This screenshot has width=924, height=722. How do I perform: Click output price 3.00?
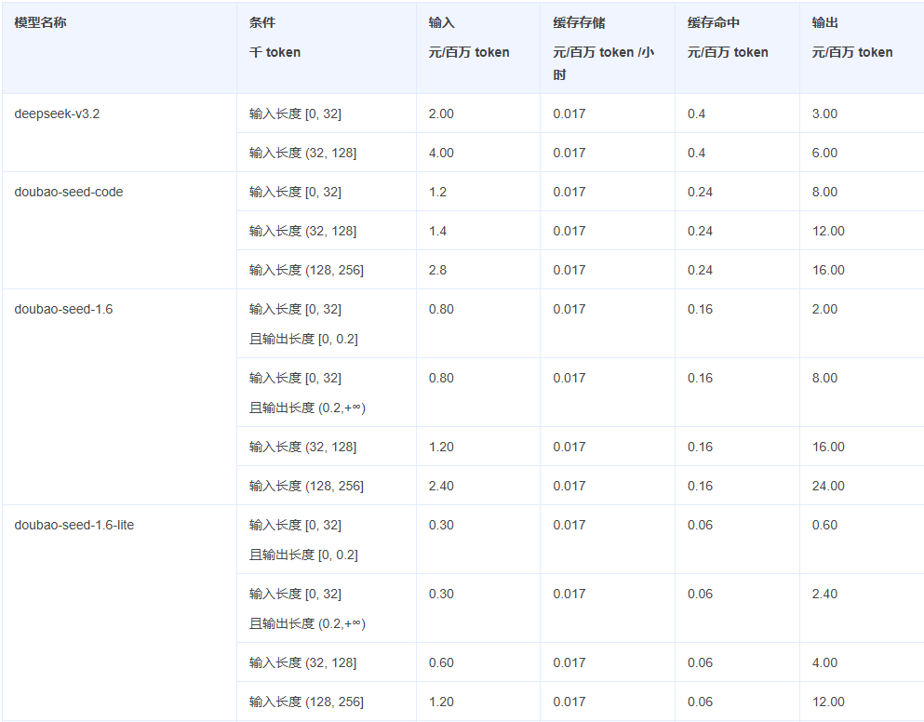824,114
